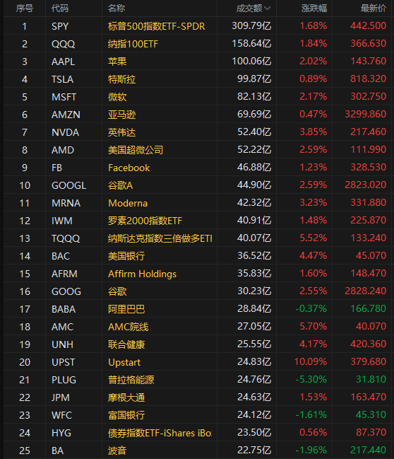Select the 名称 column header
Viewport: 394px width, 459px height.
117,8
